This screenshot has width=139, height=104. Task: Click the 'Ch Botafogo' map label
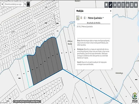(x=119, y=73)
